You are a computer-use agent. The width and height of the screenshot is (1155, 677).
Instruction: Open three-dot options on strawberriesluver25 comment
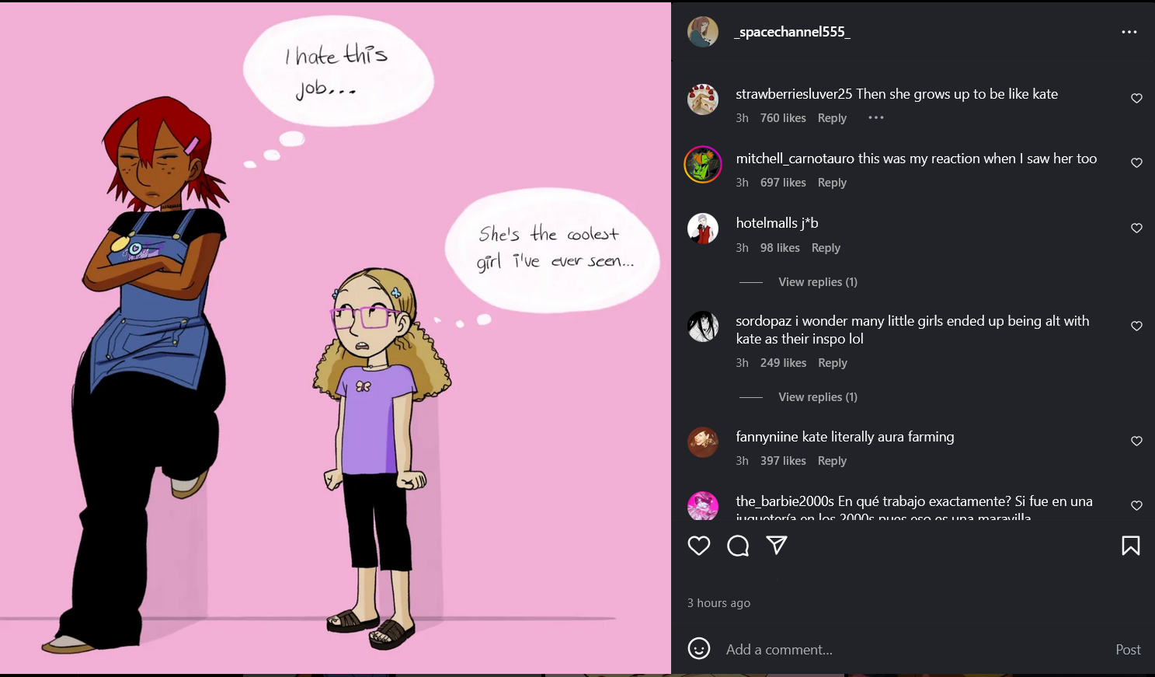876,117
